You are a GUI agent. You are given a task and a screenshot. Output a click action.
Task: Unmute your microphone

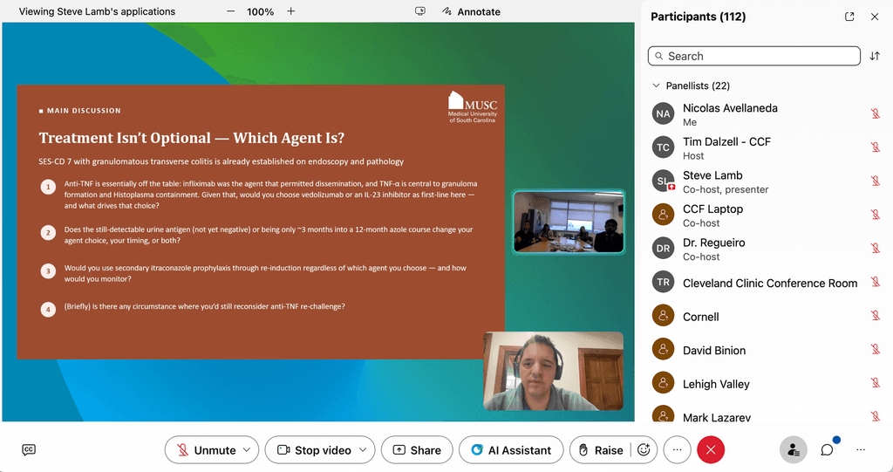click(206, 450)
